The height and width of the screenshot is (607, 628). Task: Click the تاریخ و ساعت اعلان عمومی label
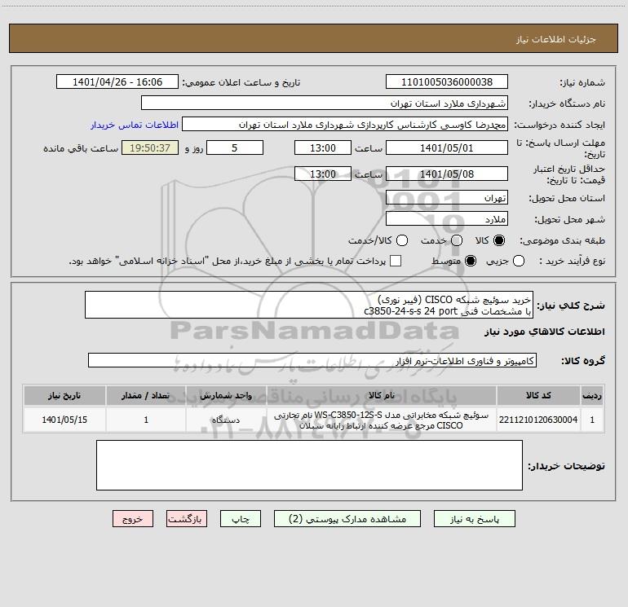coord(241,83)
